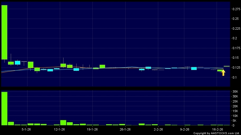Click the 0.1 price axis label

pos(234,77)
